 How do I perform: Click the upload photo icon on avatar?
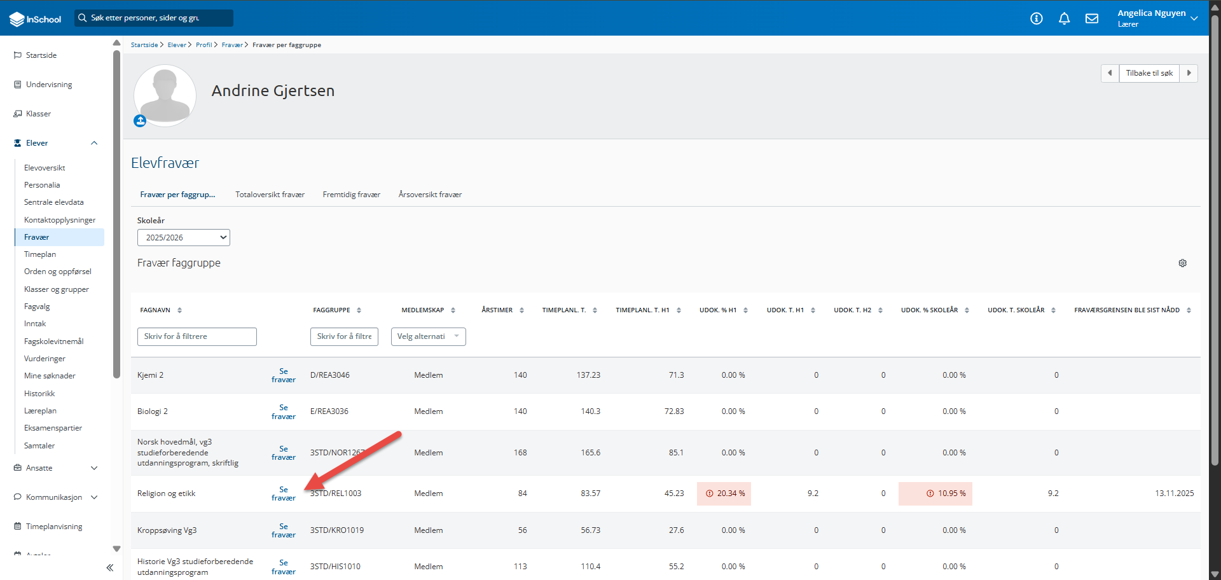(x=140, y=121)
